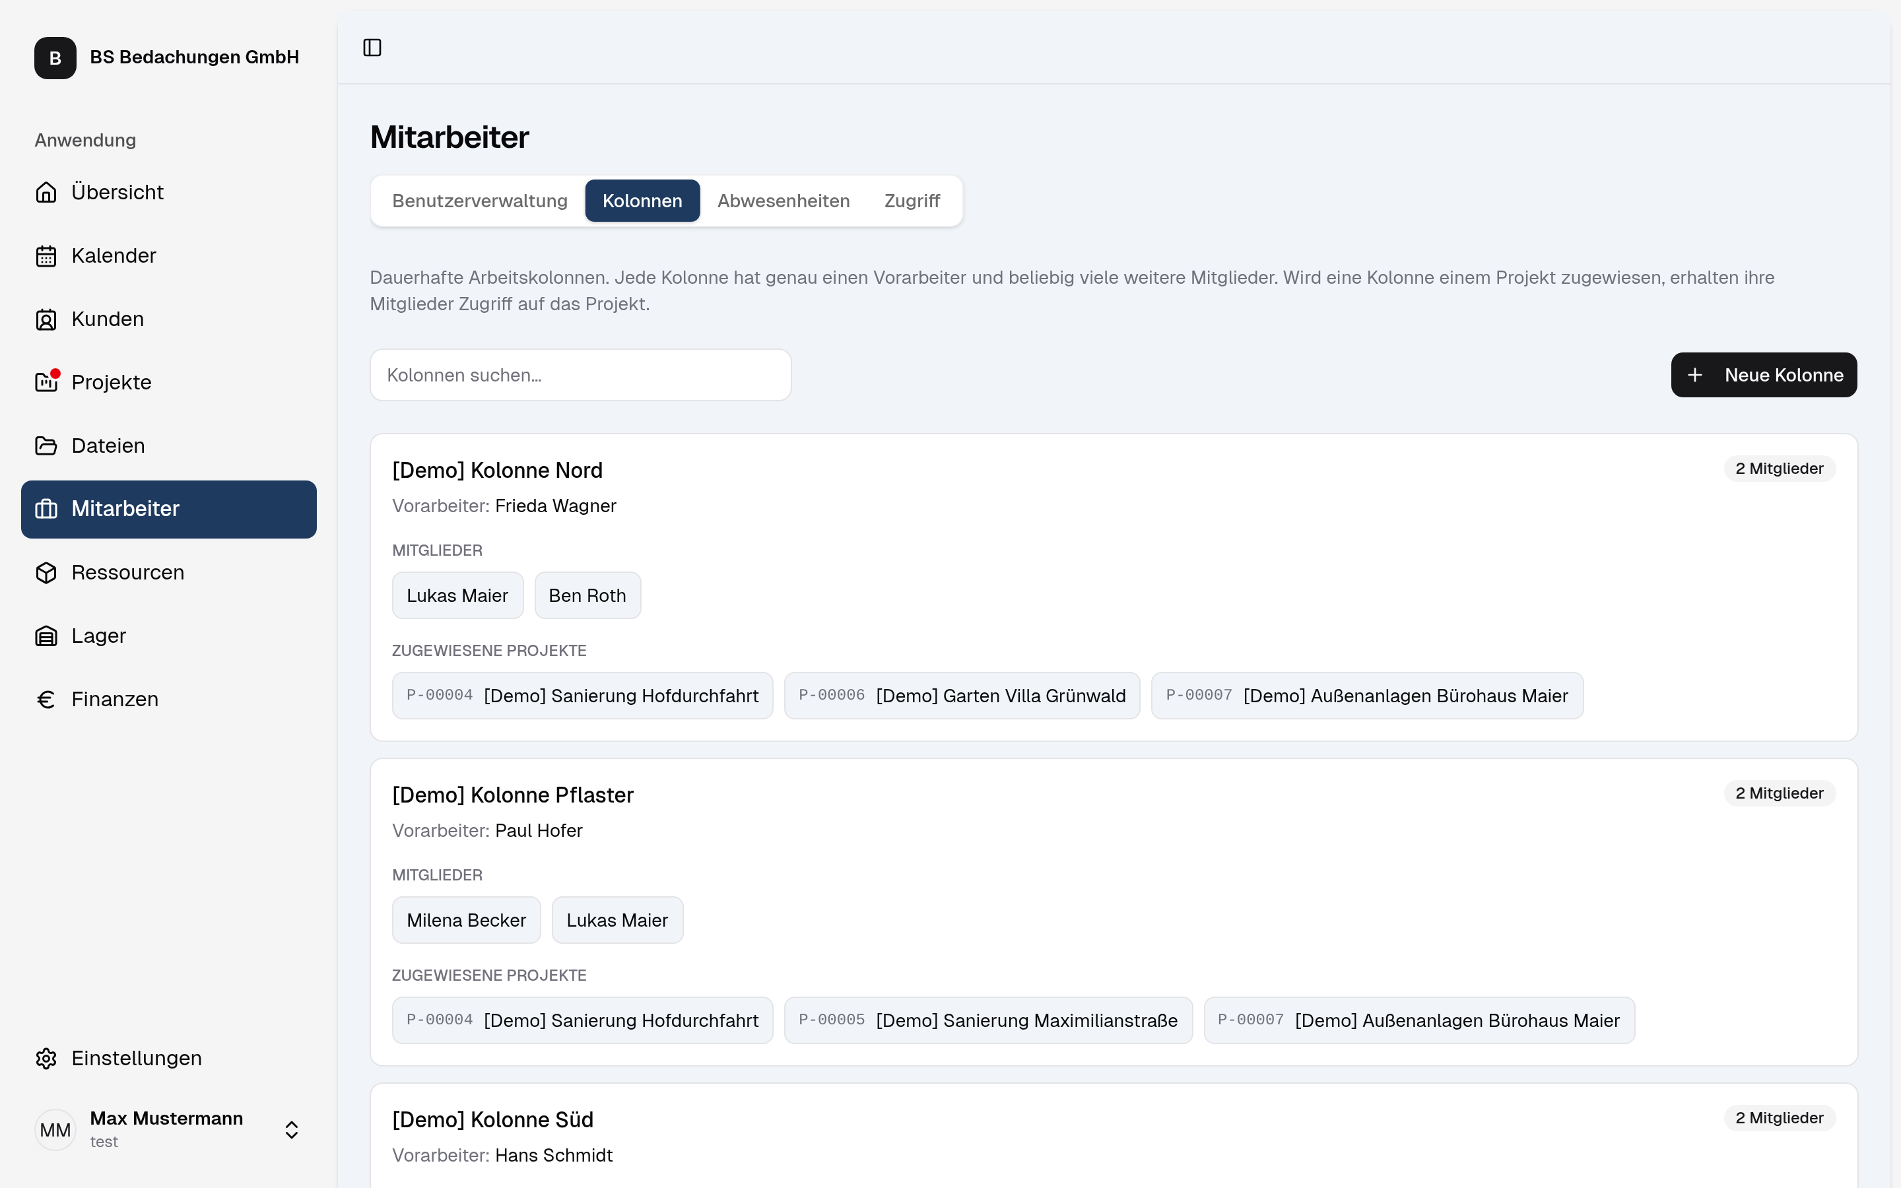Image resolution: width=1901 pixels, height=1188 pixels.
Task: Click the Milena Becker member chip
Action: (x=467, y=920)
